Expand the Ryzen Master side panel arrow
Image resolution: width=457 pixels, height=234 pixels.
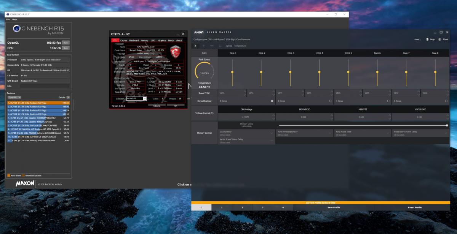(x=195, y=46)
